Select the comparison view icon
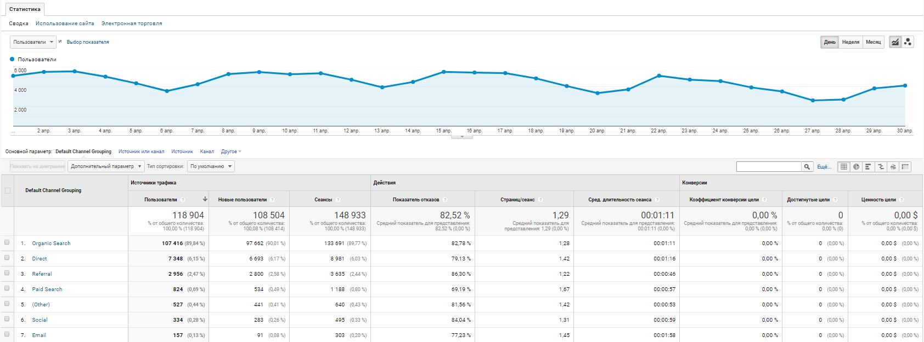The image size is (924, 342). tap(881, 167)
